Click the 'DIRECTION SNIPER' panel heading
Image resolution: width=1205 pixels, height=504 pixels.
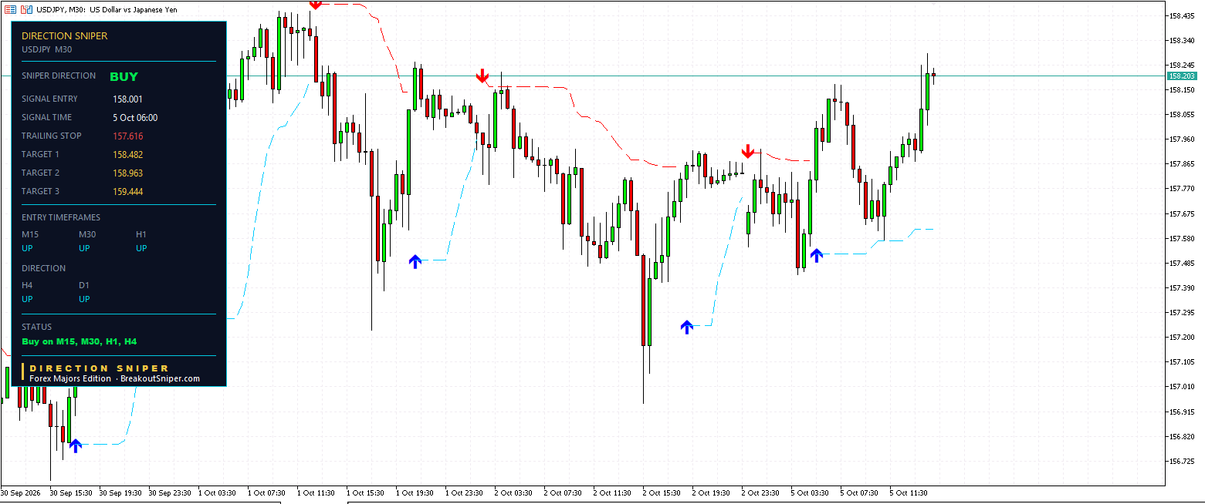[65, 35]
